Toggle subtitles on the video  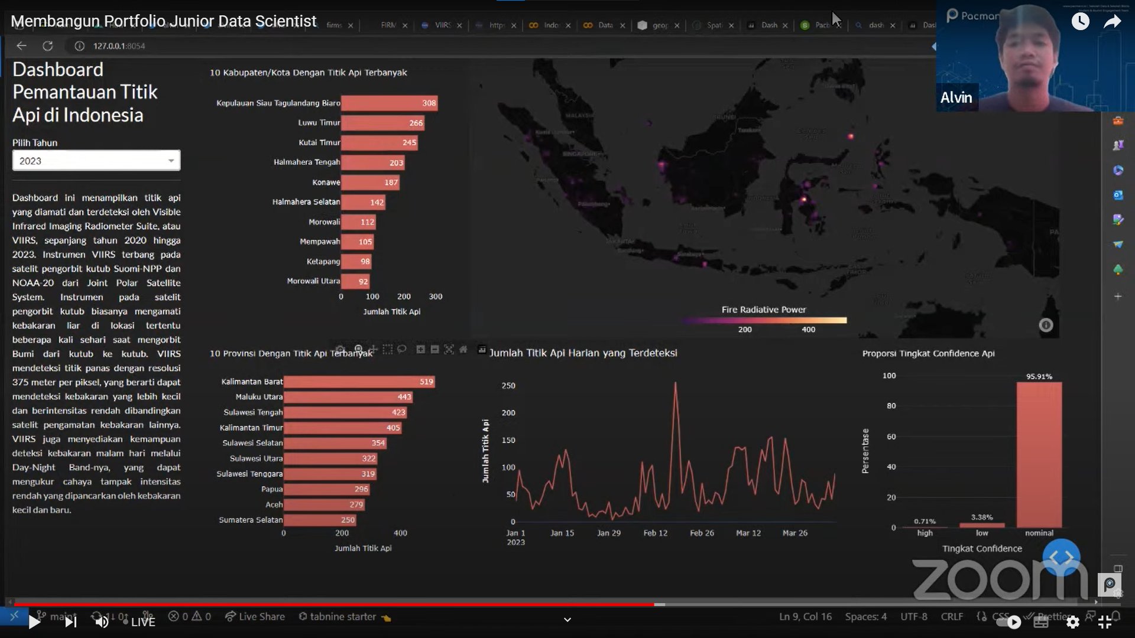click(x=1041, y=621)
